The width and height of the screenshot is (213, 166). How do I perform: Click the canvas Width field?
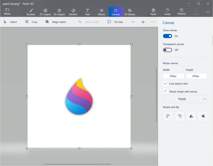(x=174, y=76)
